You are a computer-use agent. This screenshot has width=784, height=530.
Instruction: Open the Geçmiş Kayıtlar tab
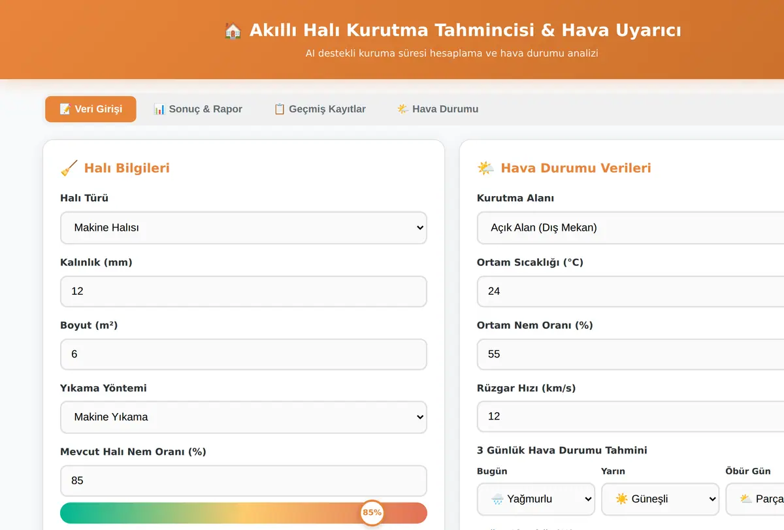tap(319, 109)
